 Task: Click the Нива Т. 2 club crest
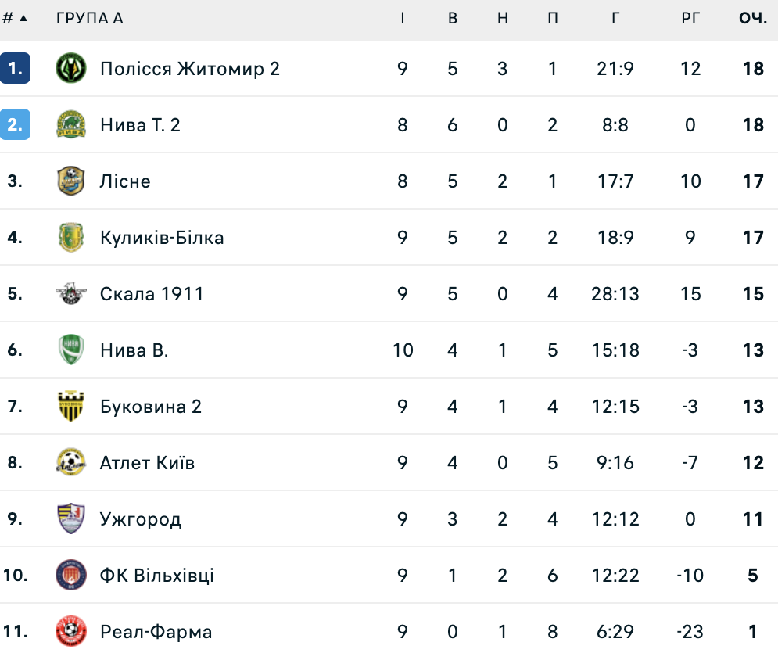coord(71,125)
